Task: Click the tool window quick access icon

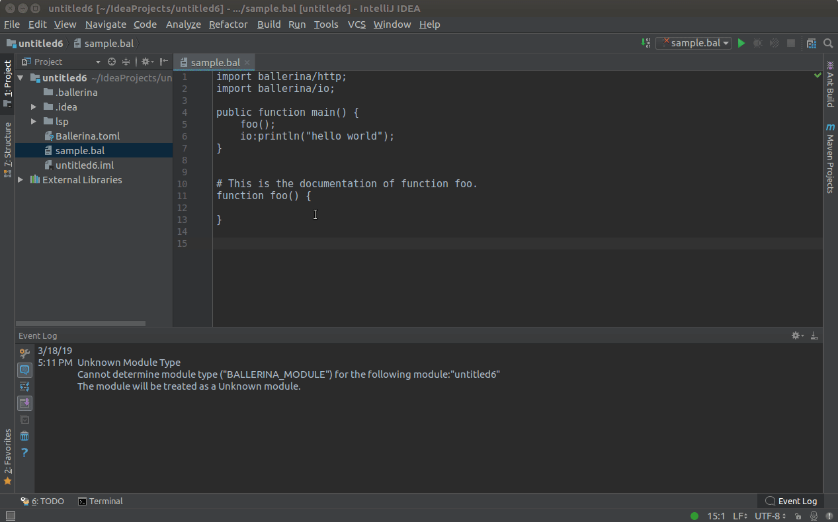Action: pos(10,515)
